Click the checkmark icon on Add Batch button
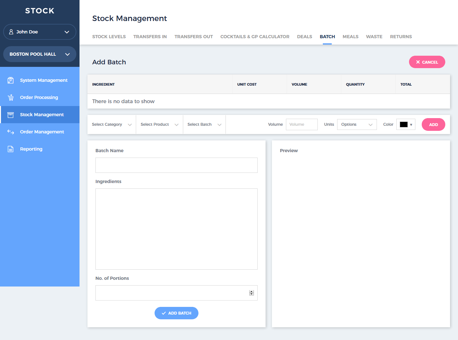This screenshot has width=458, height=340. pos(164,313)
